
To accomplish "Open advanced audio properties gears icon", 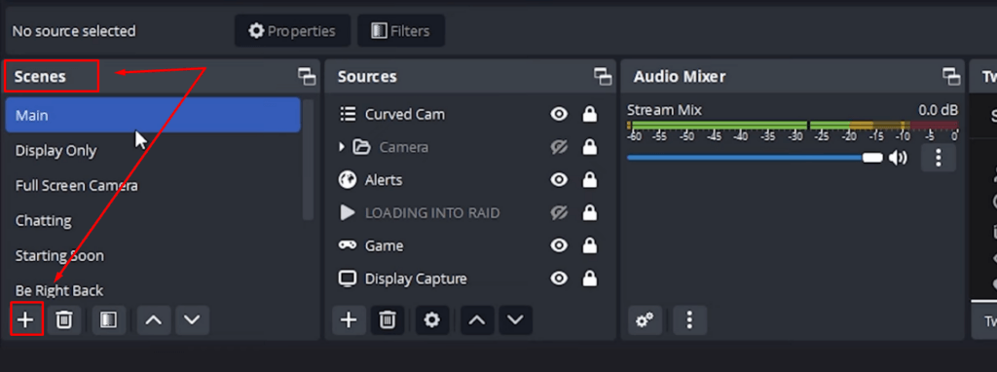I will coord(645,319).
